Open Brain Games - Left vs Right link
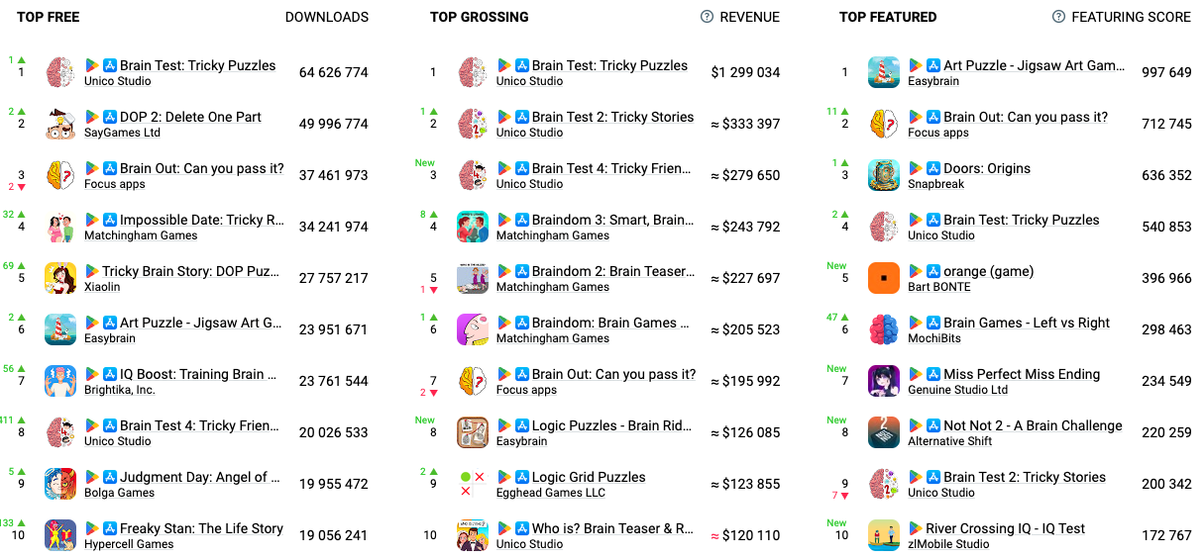The height and width of the screenshot is (558, 1204). [x=1027, y=323]
